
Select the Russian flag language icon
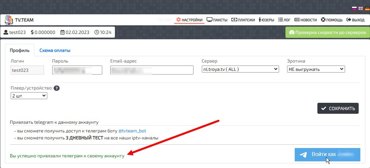tap(354, 8)
